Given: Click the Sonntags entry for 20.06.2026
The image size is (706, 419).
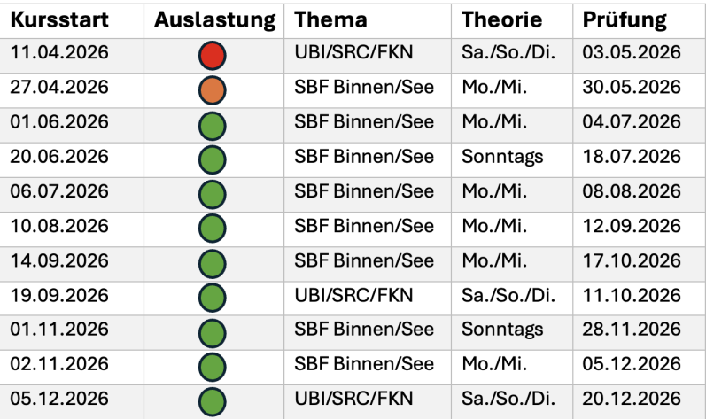Looking at the screenshot, I should (502, 157).
